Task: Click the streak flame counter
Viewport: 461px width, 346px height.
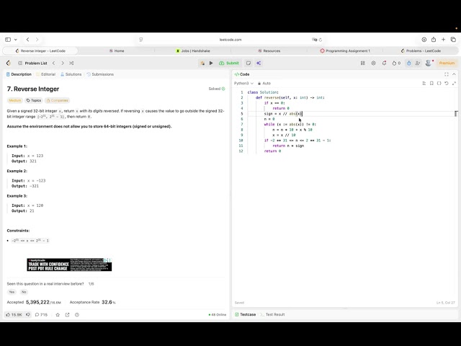Action: pos(396,63)
